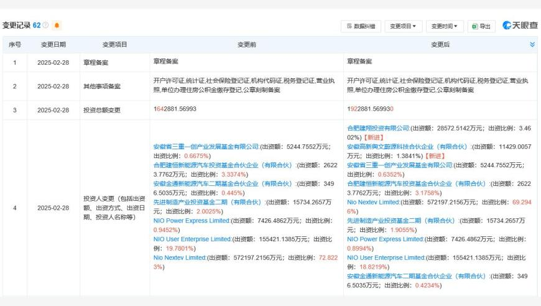Click the 变更后 column header
Image resolution: width=541 pixels, height=306 pixels.
pyautogui.click(x=440, y=45)
